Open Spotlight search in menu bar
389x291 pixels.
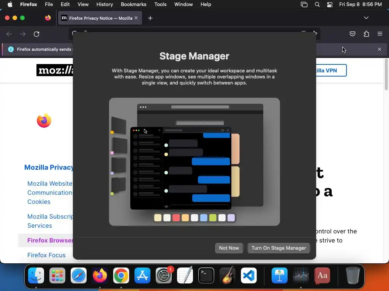point(317,5)
